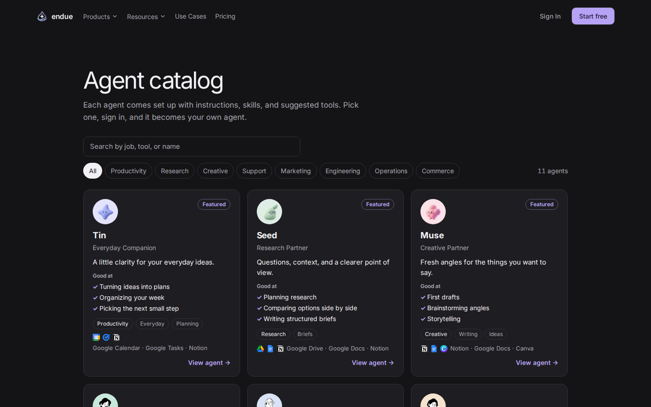Click the Seed agent name
This screenshot has width=651, height=407.
click(x=267, y=235)
